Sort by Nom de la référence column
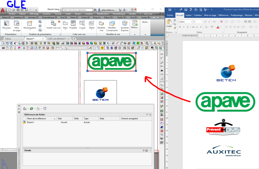 (41, 119)
